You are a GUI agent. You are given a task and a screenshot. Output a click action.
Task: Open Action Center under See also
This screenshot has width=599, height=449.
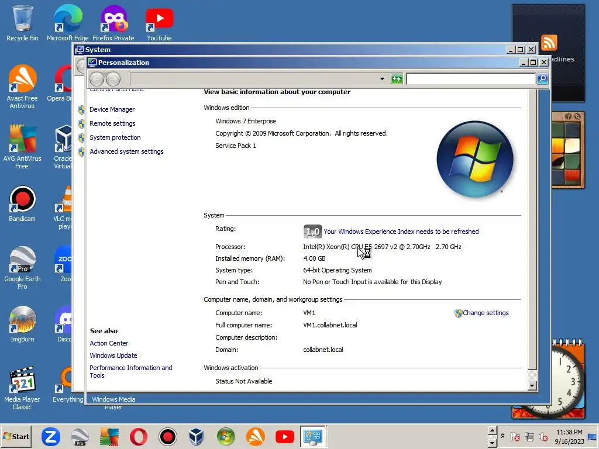tap(109, 343)
